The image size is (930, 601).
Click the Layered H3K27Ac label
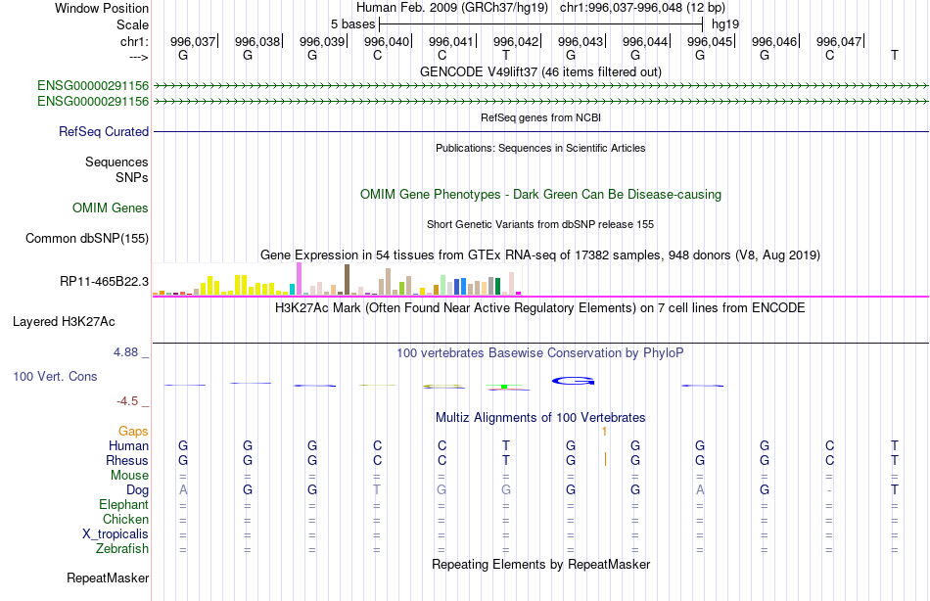[64, 322]
